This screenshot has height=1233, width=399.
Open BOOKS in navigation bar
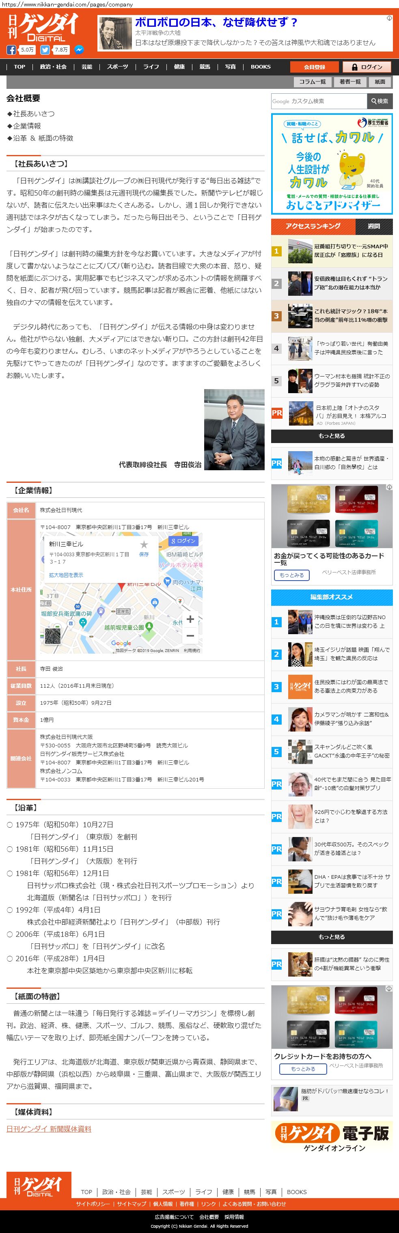261,67
